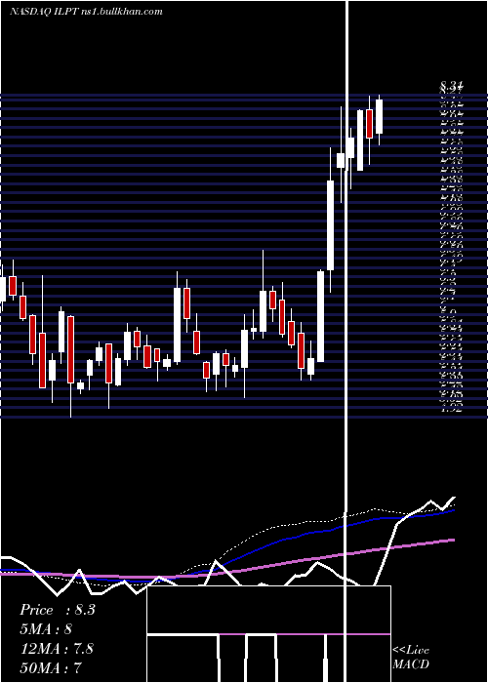Click the 'Price : 8.3' readout
The width and height of the screenshot is (488, 683).
pyautogui.click(x=57, y=610)
